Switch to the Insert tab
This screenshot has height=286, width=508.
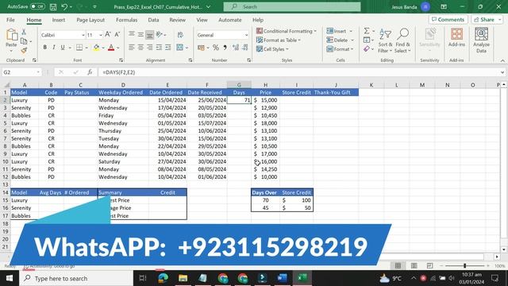click(58, 20)
